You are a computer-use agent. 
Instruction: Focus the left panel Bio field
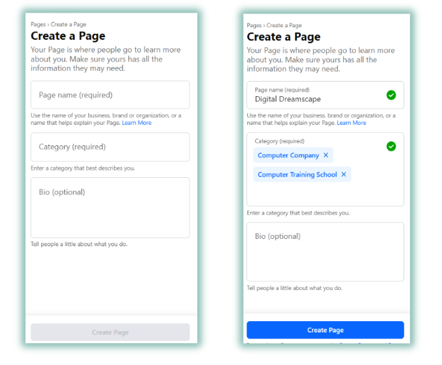110,208
